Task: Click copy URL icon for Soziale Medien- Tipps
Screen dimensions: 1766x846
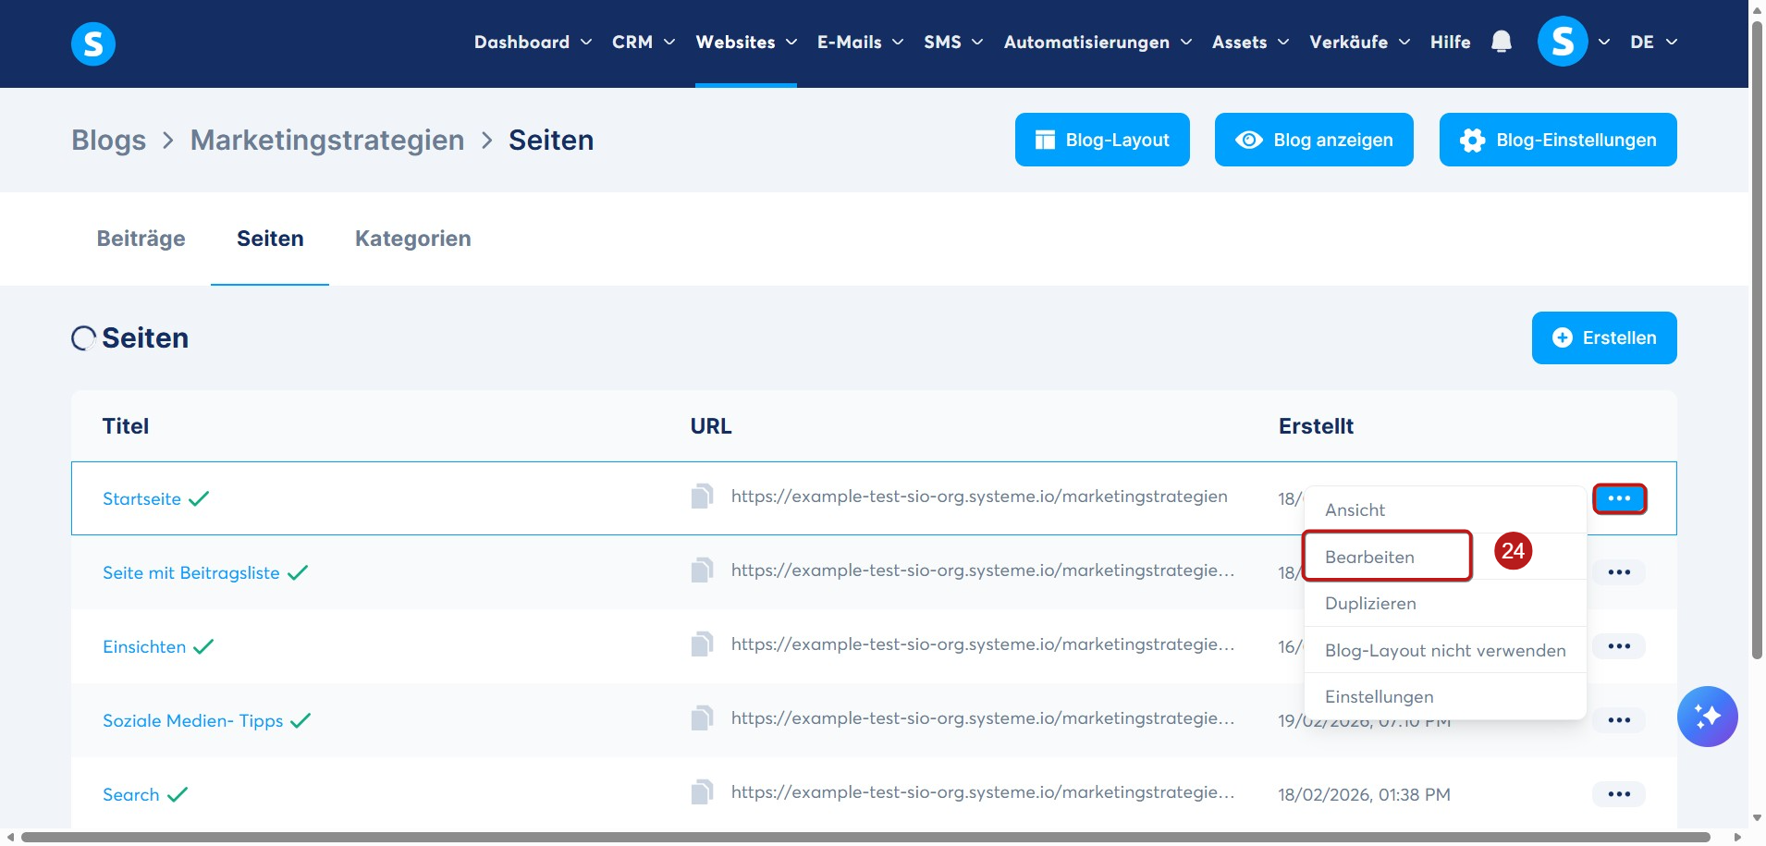Action: click(702, 718)
